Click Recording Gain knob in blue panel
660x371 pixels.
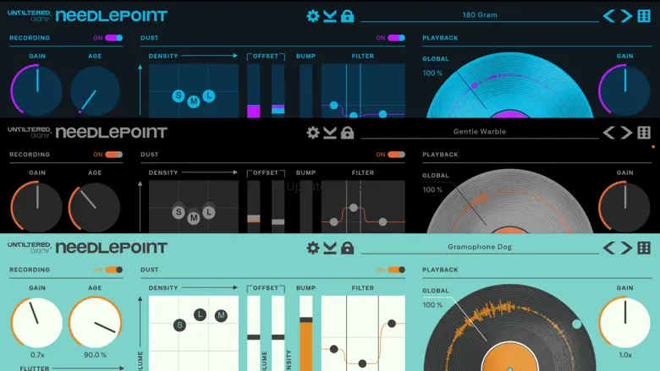(x=37, y=90)
